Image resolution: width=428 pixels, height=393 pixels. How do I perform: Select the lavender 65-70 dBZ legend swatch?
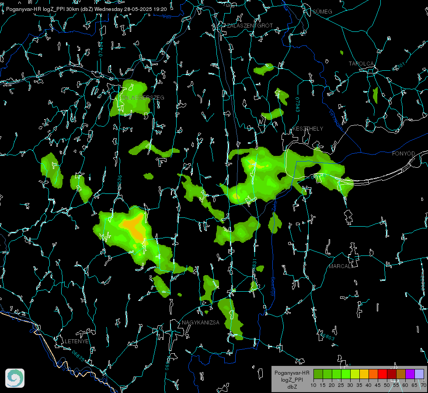click(419, 374)
